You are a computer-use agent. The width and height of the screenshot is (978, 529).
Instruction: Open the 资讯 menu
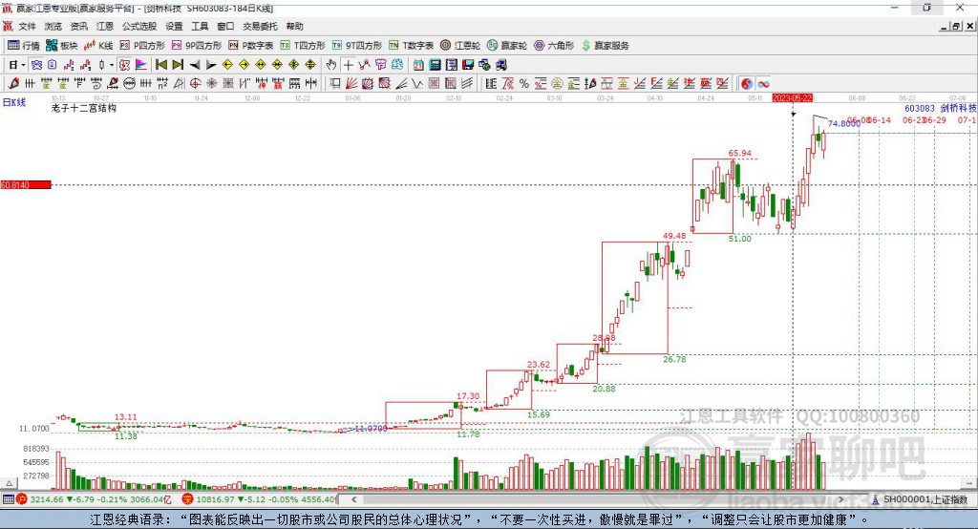coord(78,26)
